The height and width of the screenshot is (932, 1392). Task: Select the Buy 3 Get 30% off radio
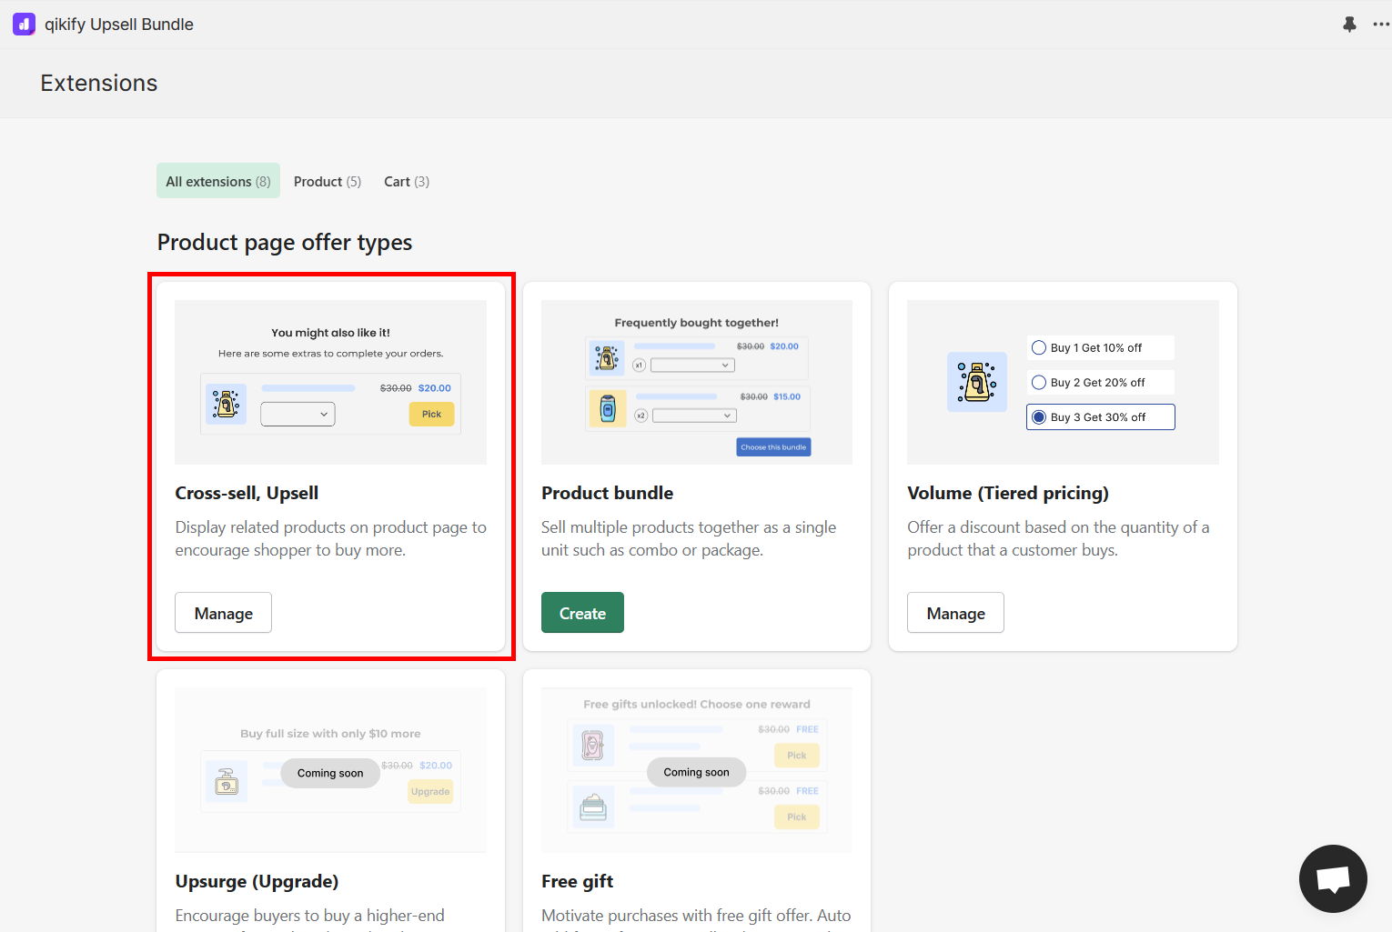[x=1038, y=417]
